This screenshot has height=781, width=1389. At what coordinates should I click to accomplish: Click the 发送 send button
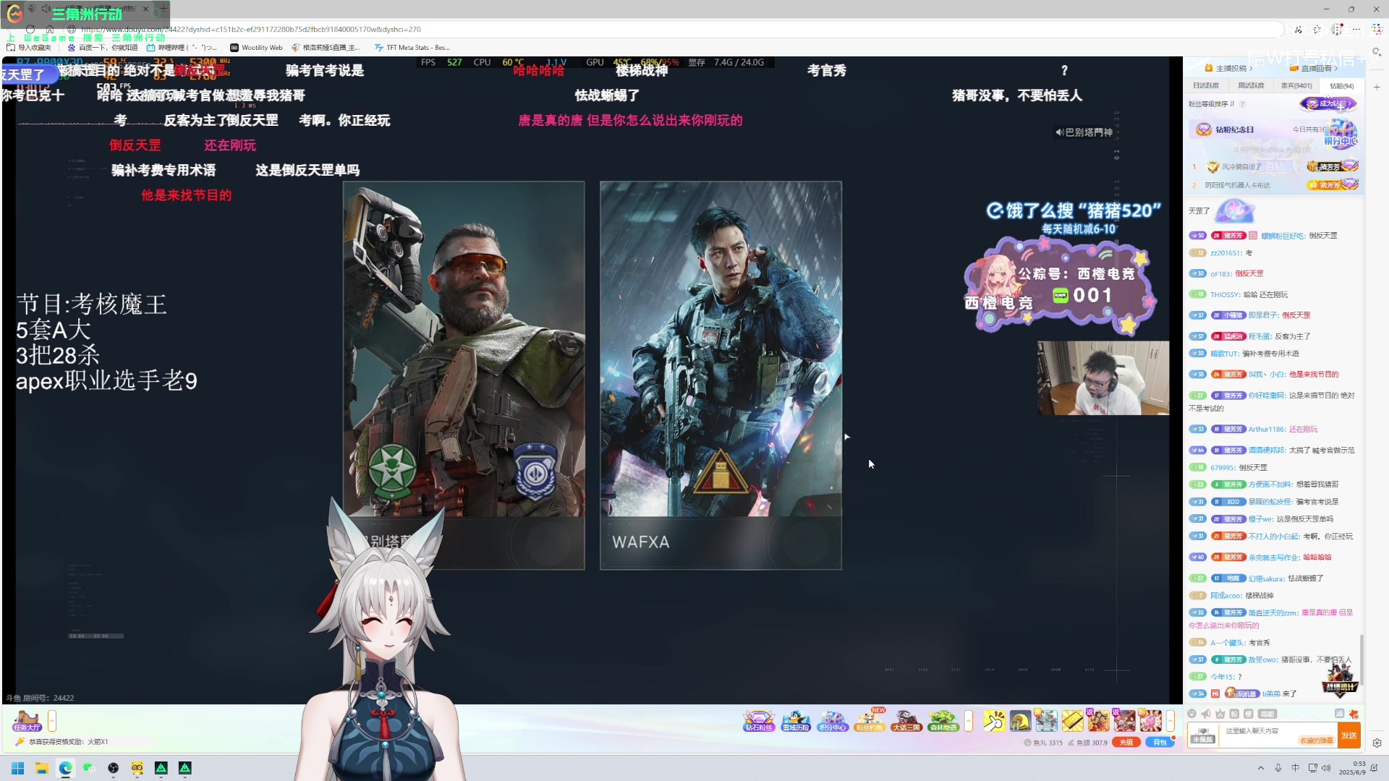point(1349,735)
